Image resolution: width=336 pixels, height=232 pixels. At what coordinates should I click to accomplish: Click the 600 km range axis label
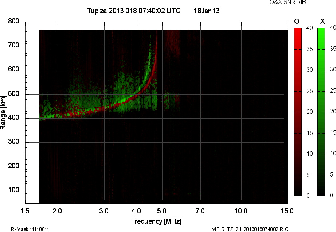(x=14, y=69)
